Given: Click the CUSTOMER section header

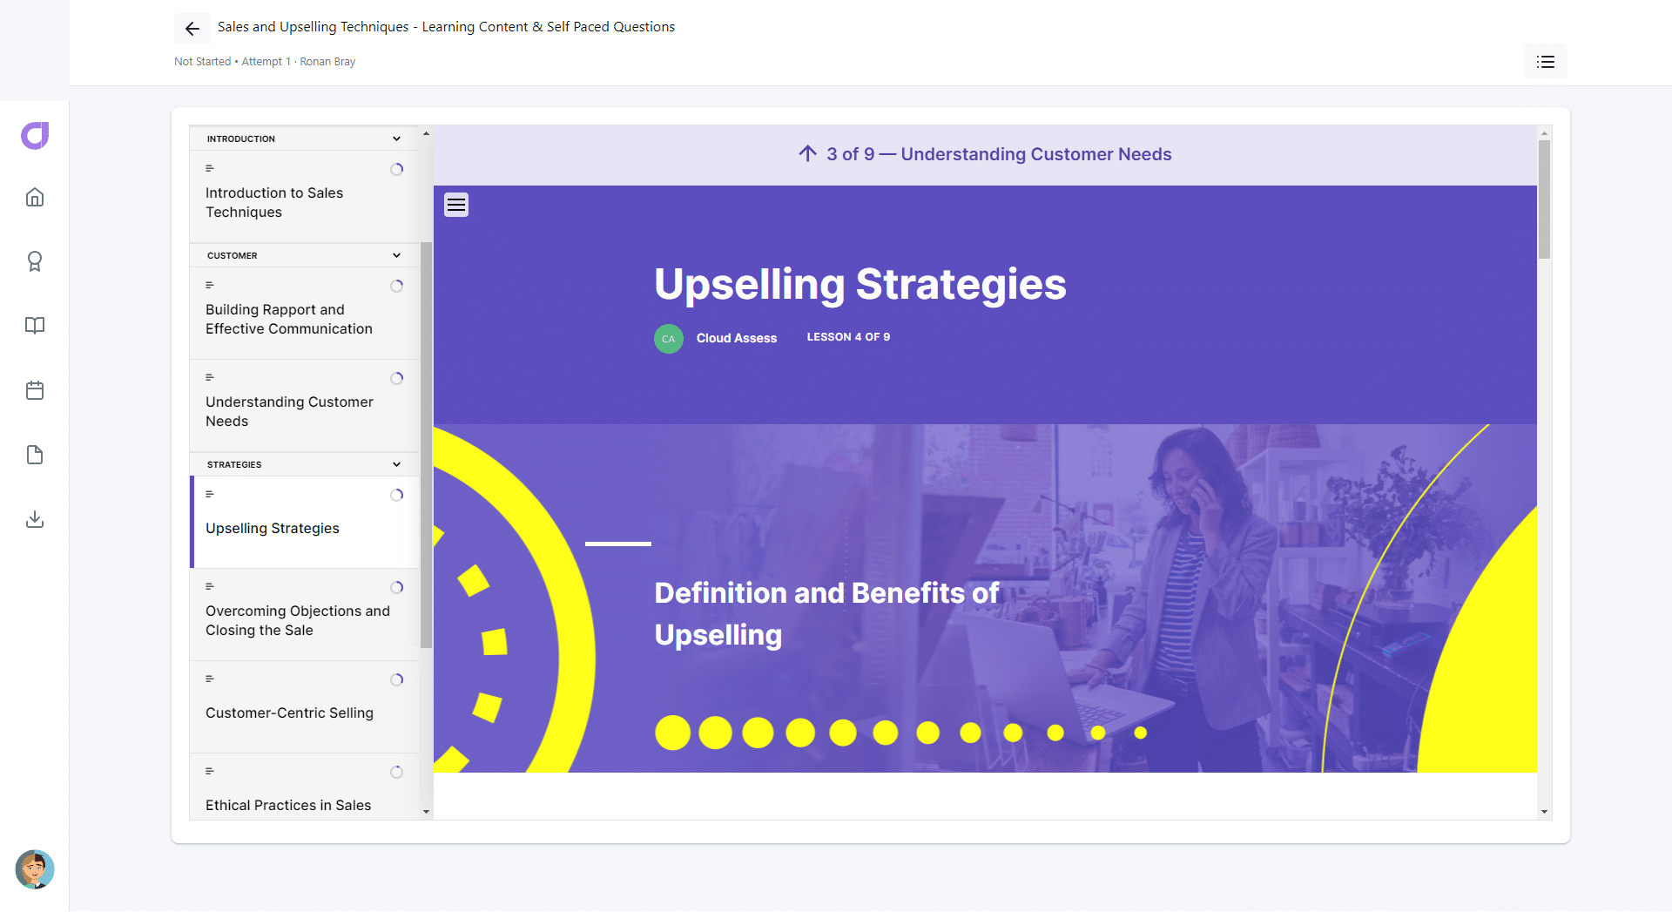Looking at the screenshot, I should pyautogui.click(x=304, y=255).
